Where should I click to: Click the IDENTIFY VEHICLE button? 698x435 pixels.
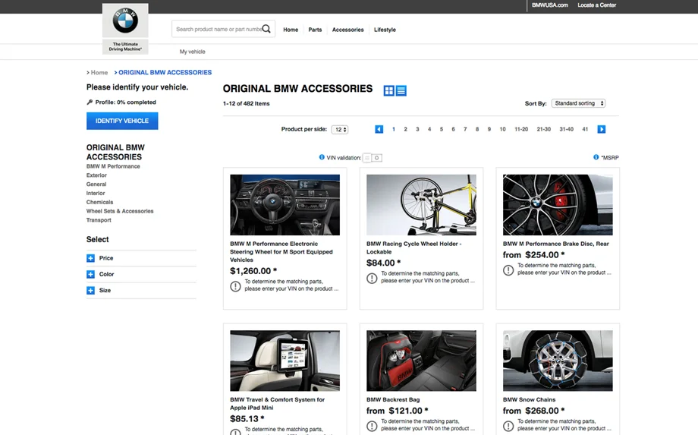pos(122,121)
